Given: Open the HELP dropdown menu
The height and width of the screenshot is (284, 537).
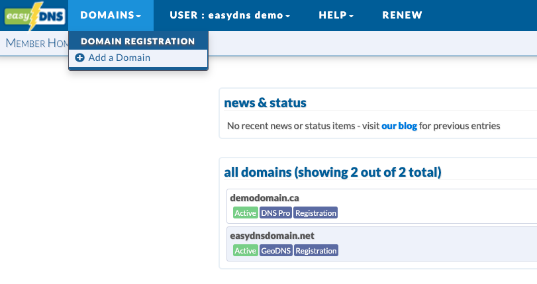Looking at the screenshot, I should [336, 15].
